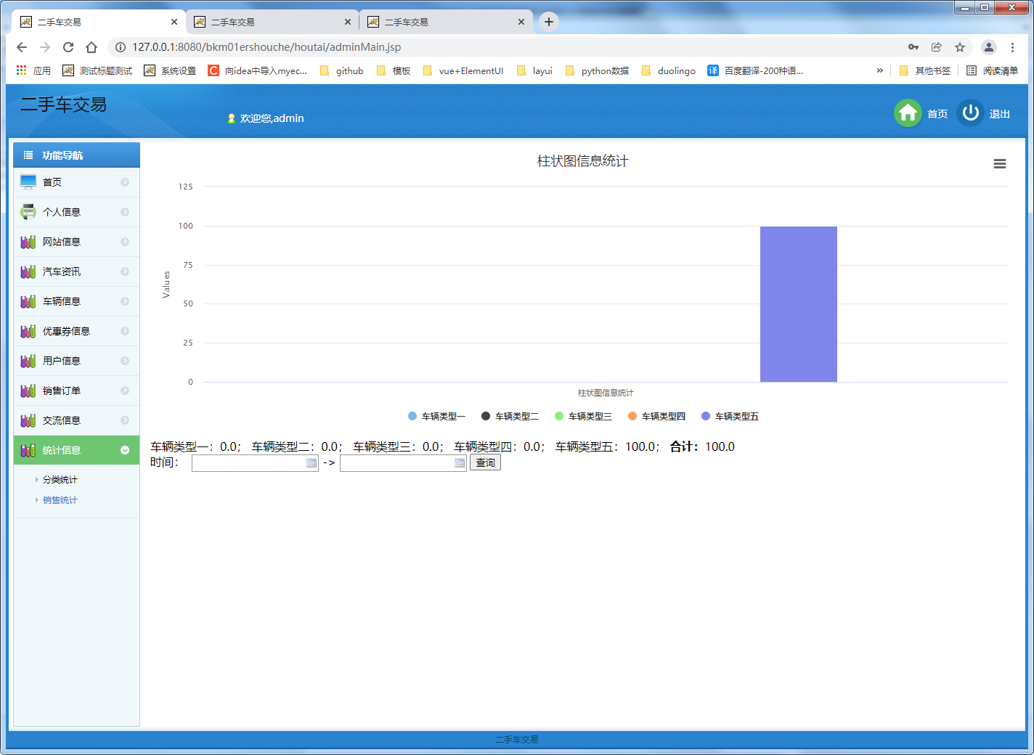
Task: Click the browser home button
Action: [91, 47]
